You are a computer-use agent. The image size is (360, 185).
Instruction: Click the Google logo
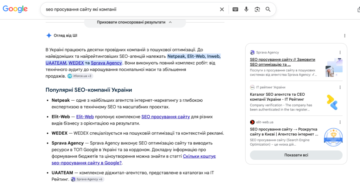[15, 9]
